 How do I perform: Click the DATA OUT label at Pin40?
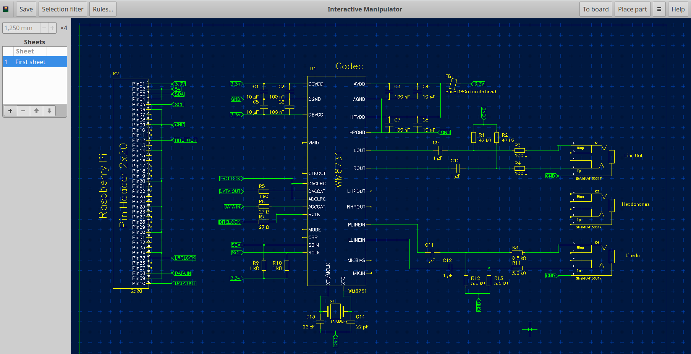[x=184, y=283]
